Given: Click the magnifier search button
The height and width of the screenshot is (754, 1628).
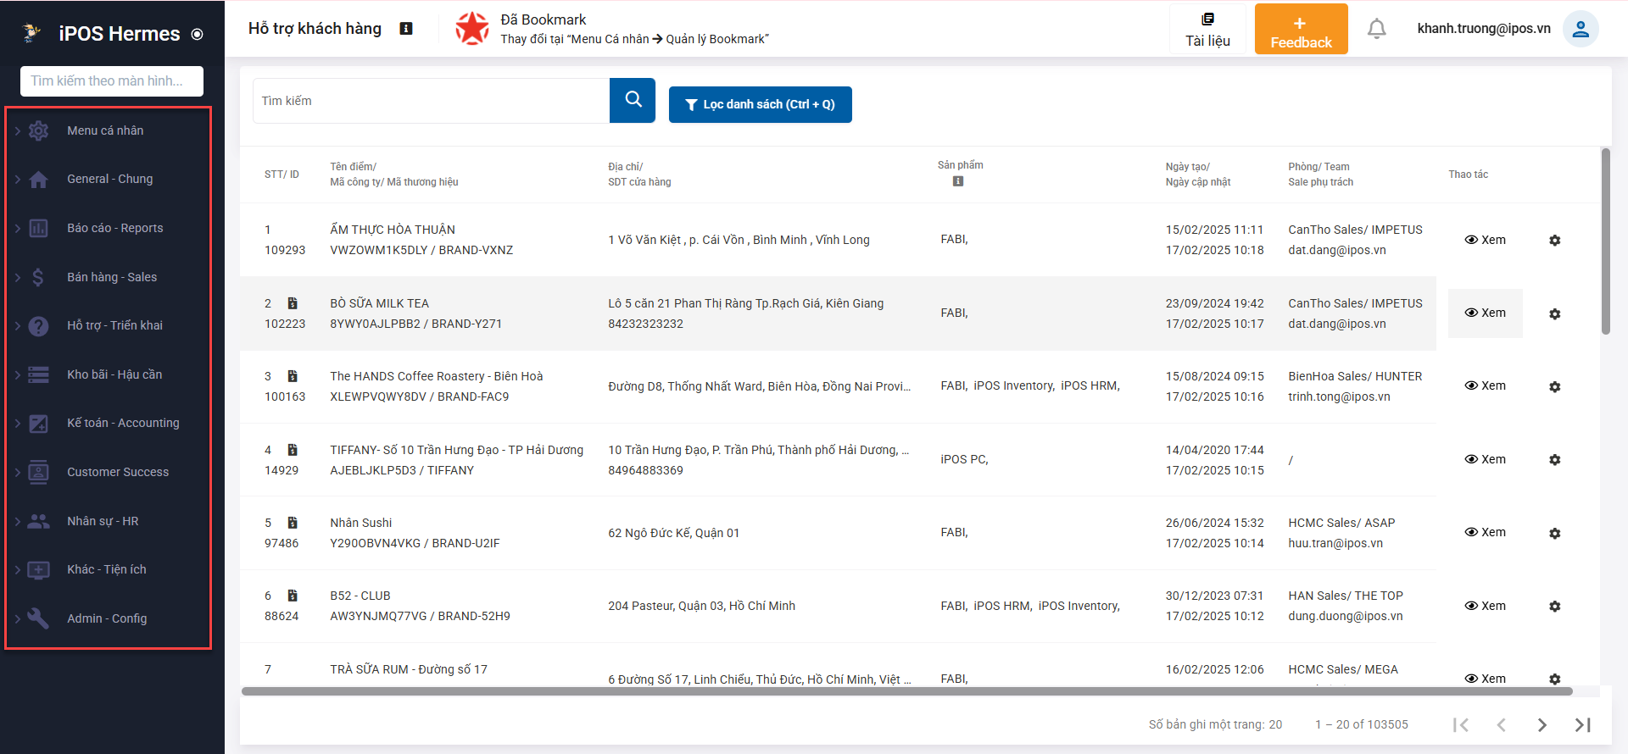Looking at the screenshot, I should click(633, 100).
